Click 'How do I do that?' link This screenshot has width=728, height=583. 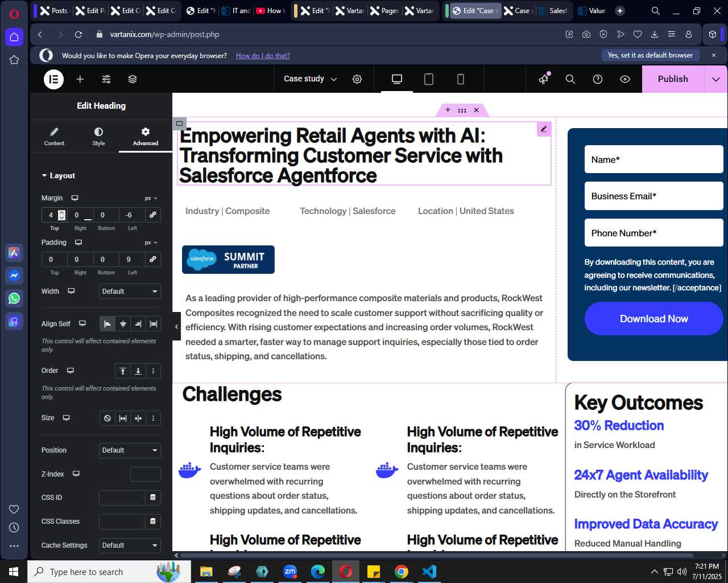click(x=263, y=56)
